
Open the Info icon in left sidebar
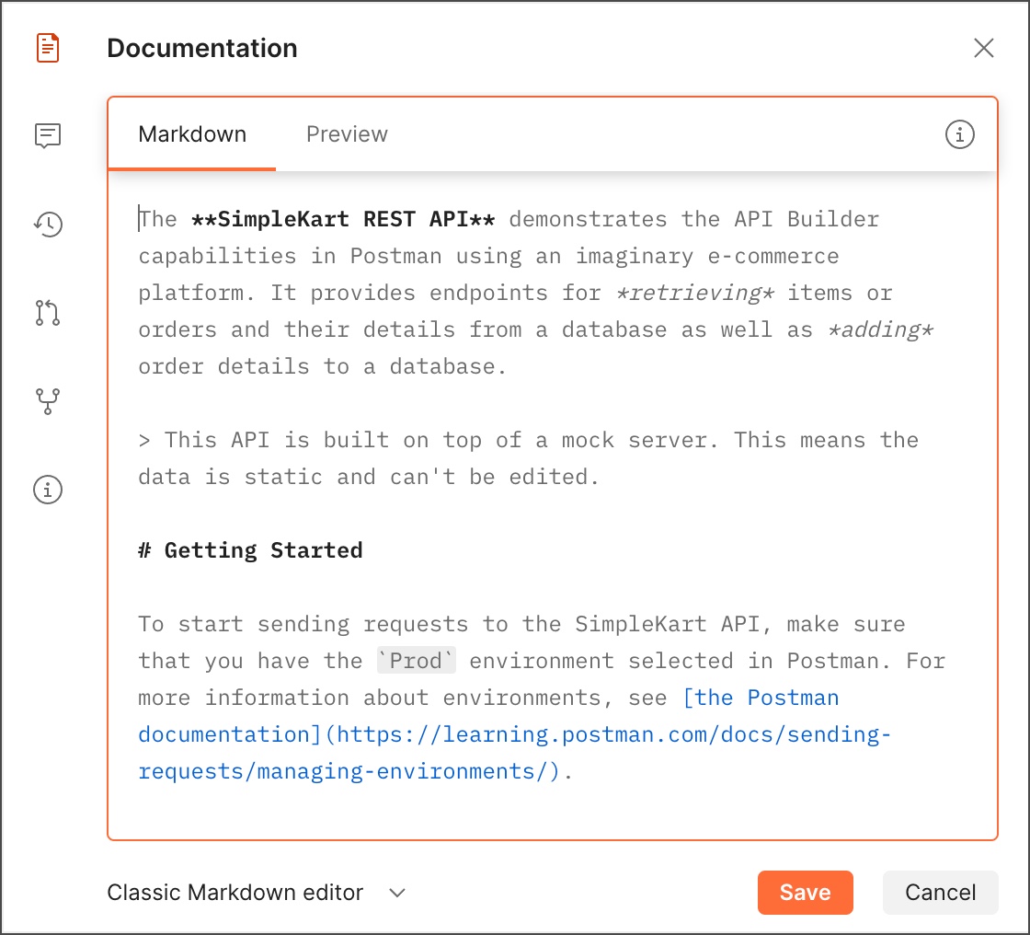pos(48,490)
